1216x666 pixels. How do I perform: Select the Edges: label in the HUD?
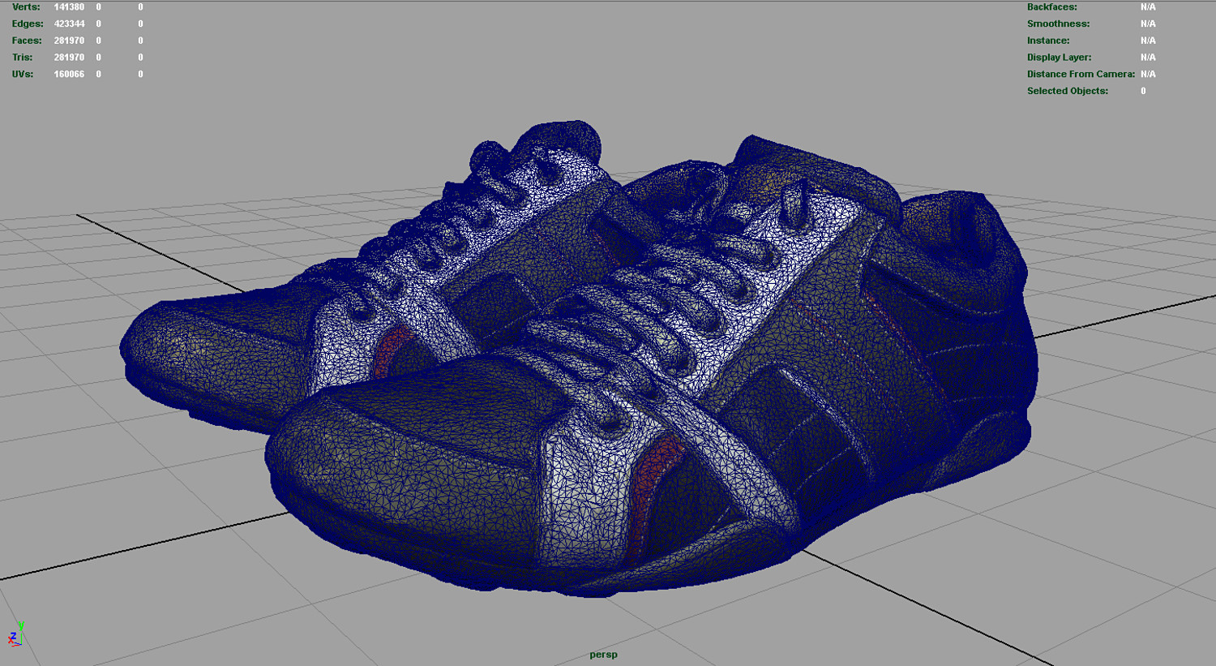tap(28, 24)
